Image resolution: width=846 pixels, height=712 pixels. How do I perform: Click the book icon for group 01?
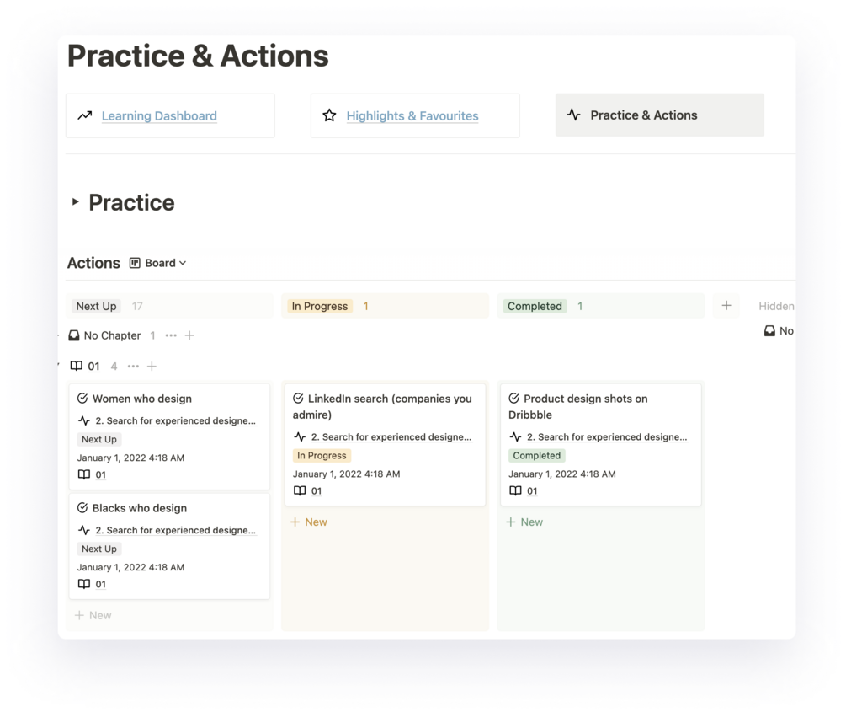tap(77, 366)
